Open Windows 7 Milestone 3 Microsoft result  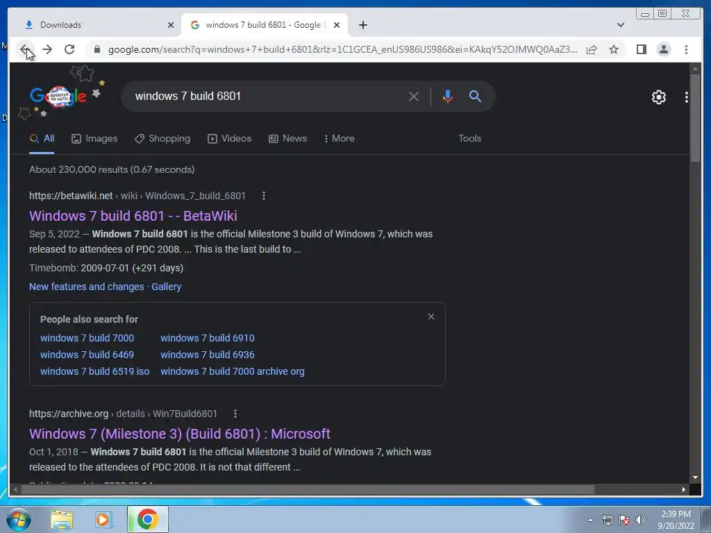180,434
